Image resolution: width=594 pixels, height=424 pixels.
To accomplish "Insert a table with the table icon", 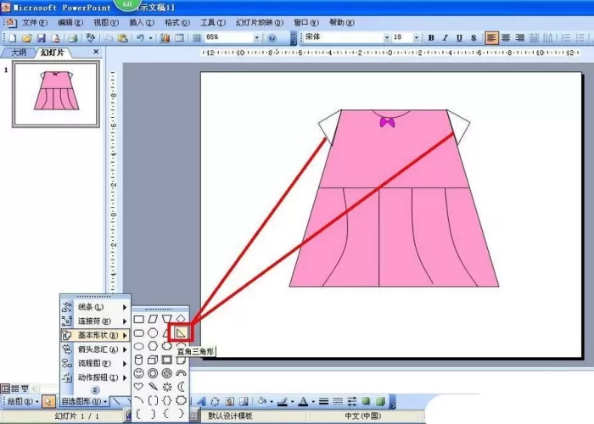I will tap(179, 38).
